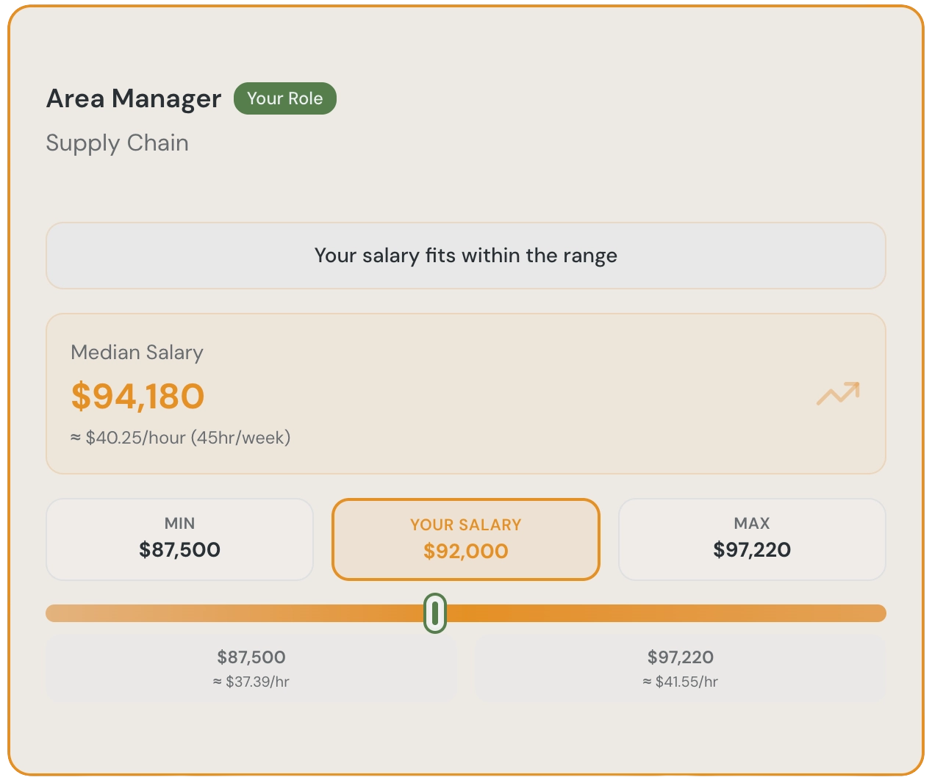Click the green Your Role badge
The width and height of the screenshot is (932, 780).
[x=284, y=98]
